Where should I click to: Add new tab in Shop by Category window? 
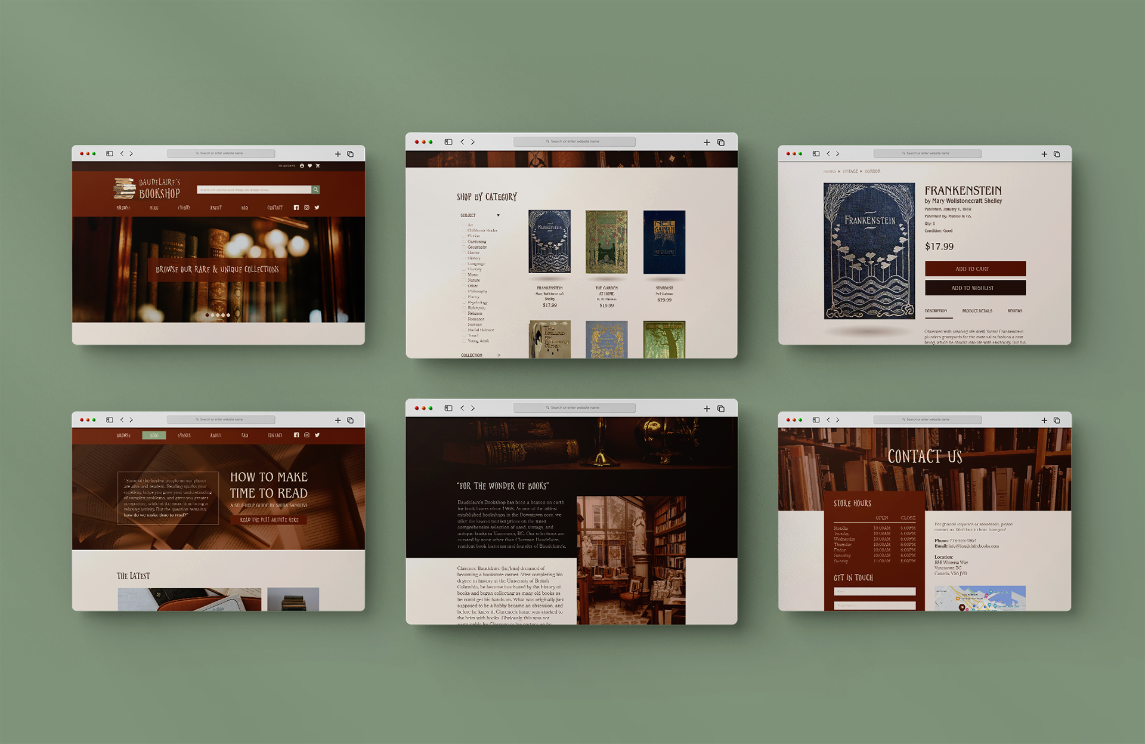pos(707,142)
